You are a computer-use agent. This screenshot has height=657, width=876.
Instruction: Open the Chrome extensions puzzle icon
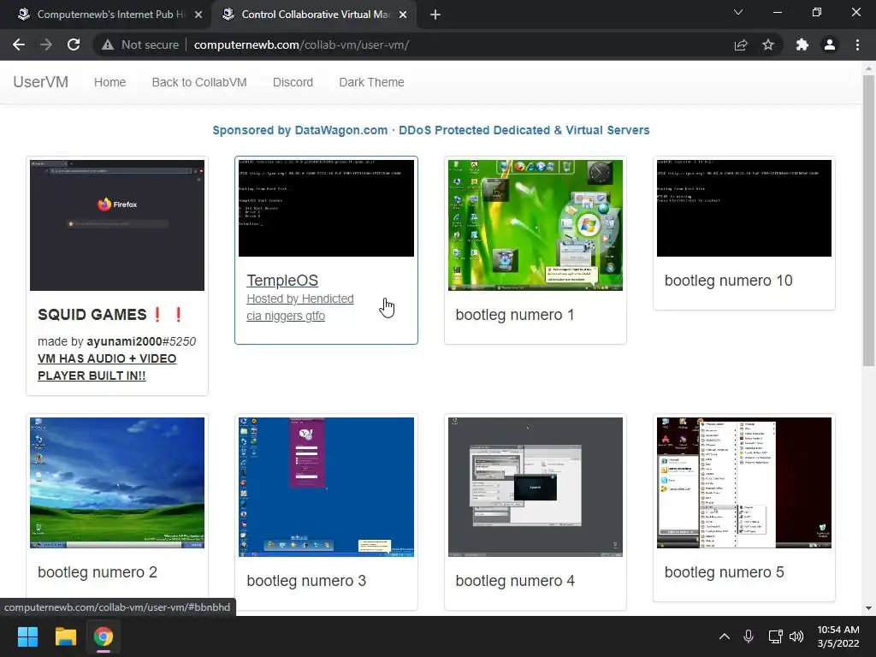pos(802,44)
